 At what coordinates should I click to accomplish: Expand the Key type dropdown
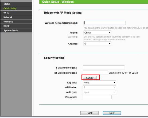[x=99, y=82]
